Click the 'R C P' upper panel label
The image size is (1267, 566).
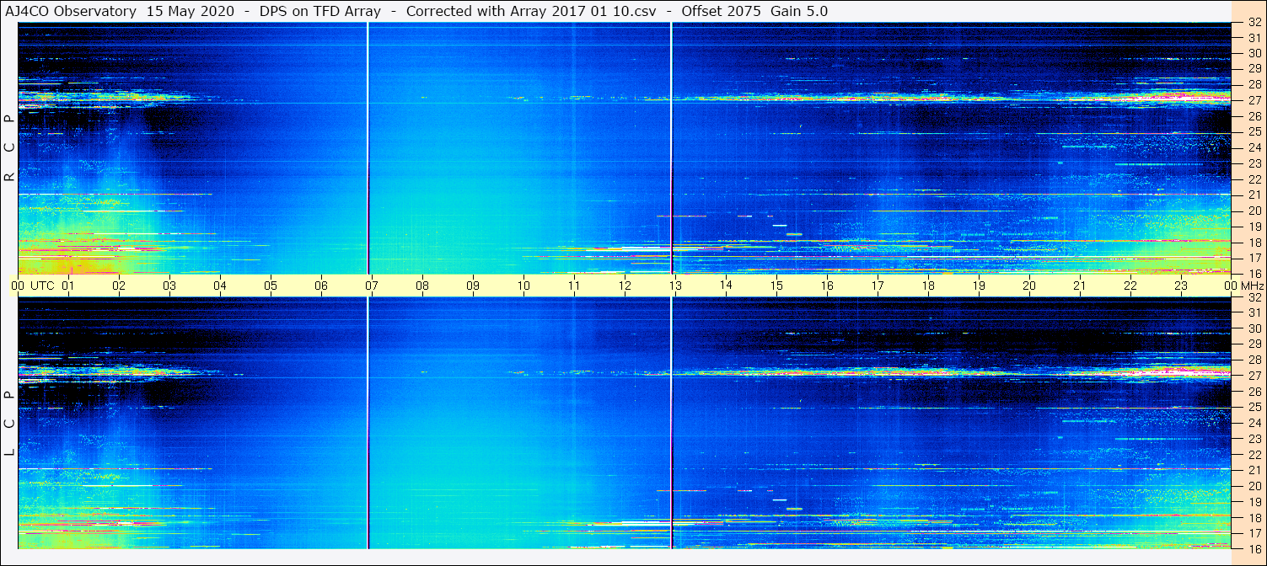tap(10, 148)
